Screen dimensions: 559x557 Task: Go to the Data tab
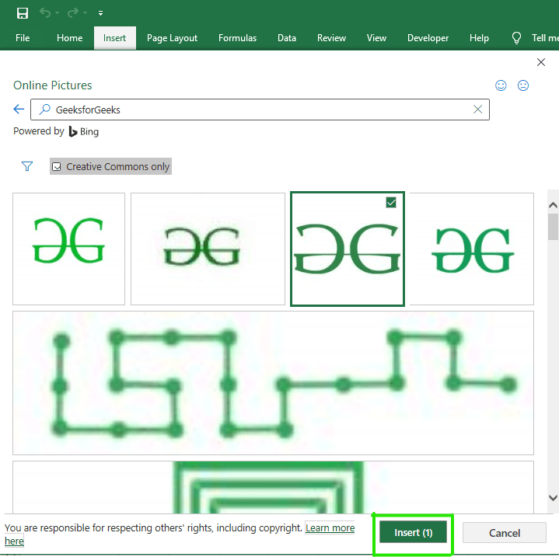tap(287, 38)
